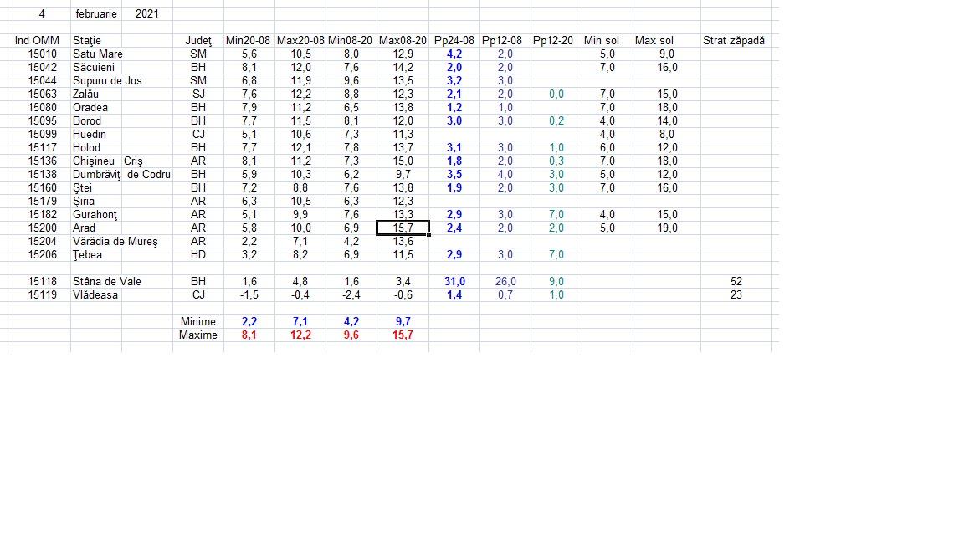Select the blue Minime value 2,2
964x542 pixels.
[249, 322]
